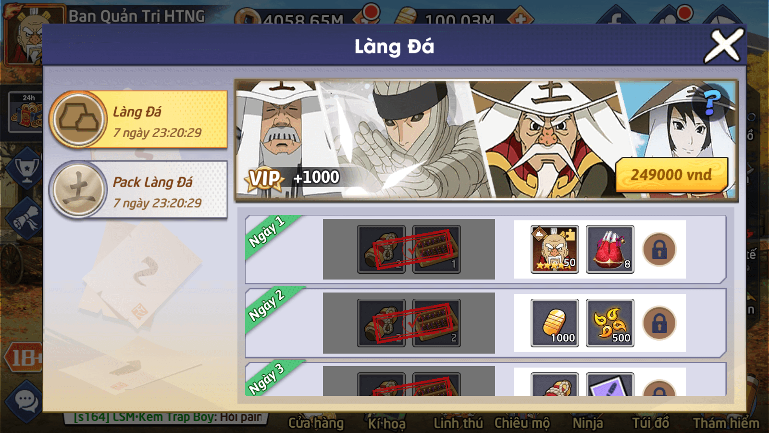Select the 500 golden swirl reward
The width and height of the screenshot is (769, 433).
click(x=610, y=323)
